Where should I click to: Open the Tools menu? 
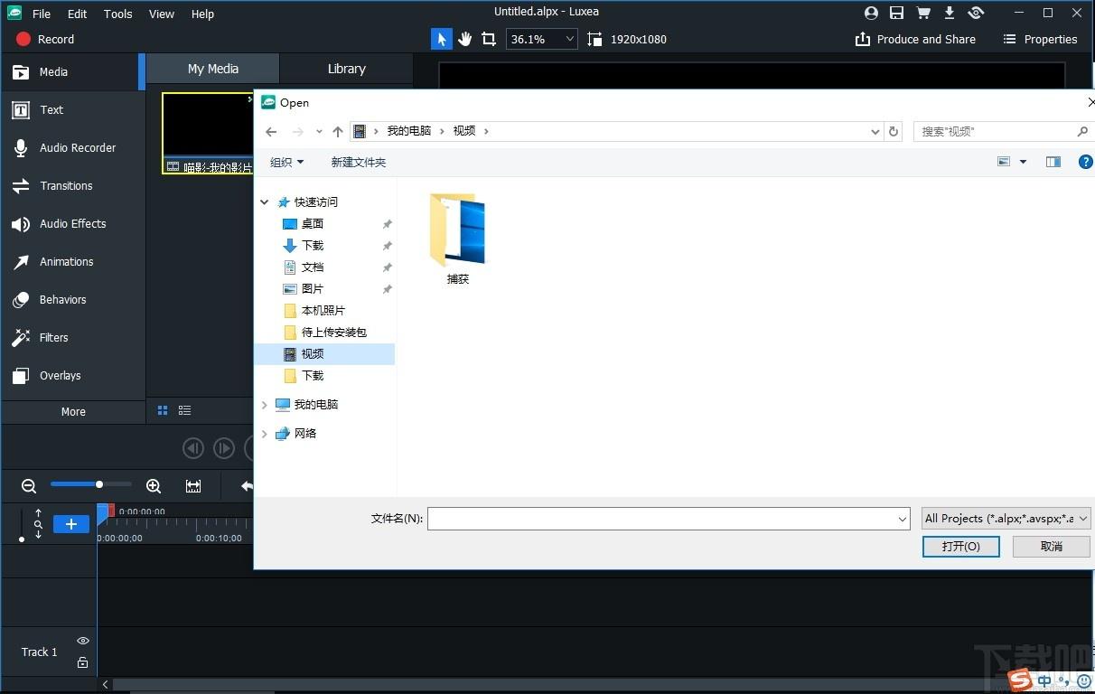pyautogui.click(x=117, y=14)
